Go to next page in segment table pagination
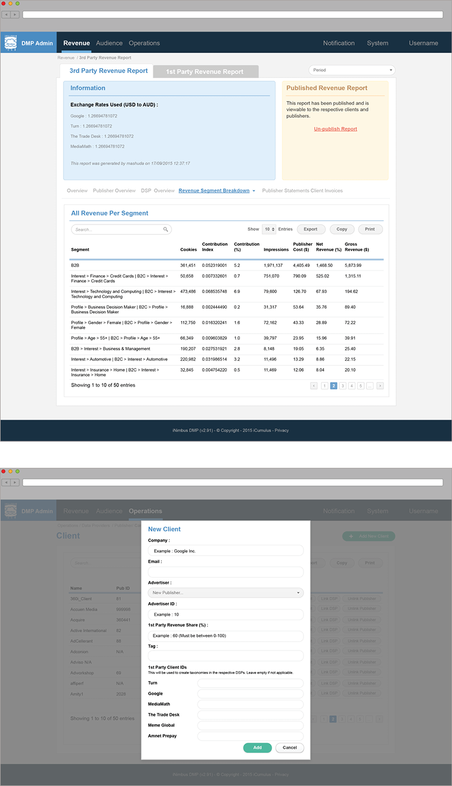Viewport: 452px width, 786px height. click(x=380, y=386)
